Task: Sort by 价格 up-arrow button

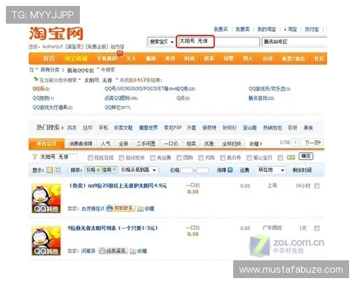Action: [x=93, y=170]
